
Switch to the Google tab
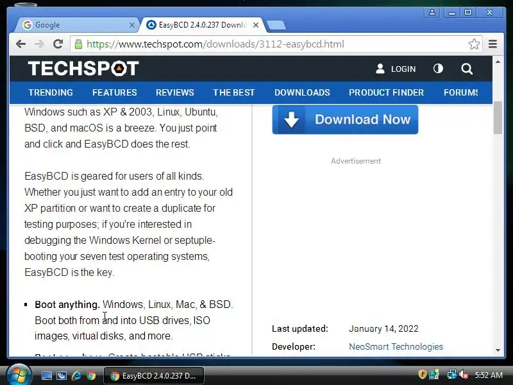pyautogui.click(x=77, y=25)
